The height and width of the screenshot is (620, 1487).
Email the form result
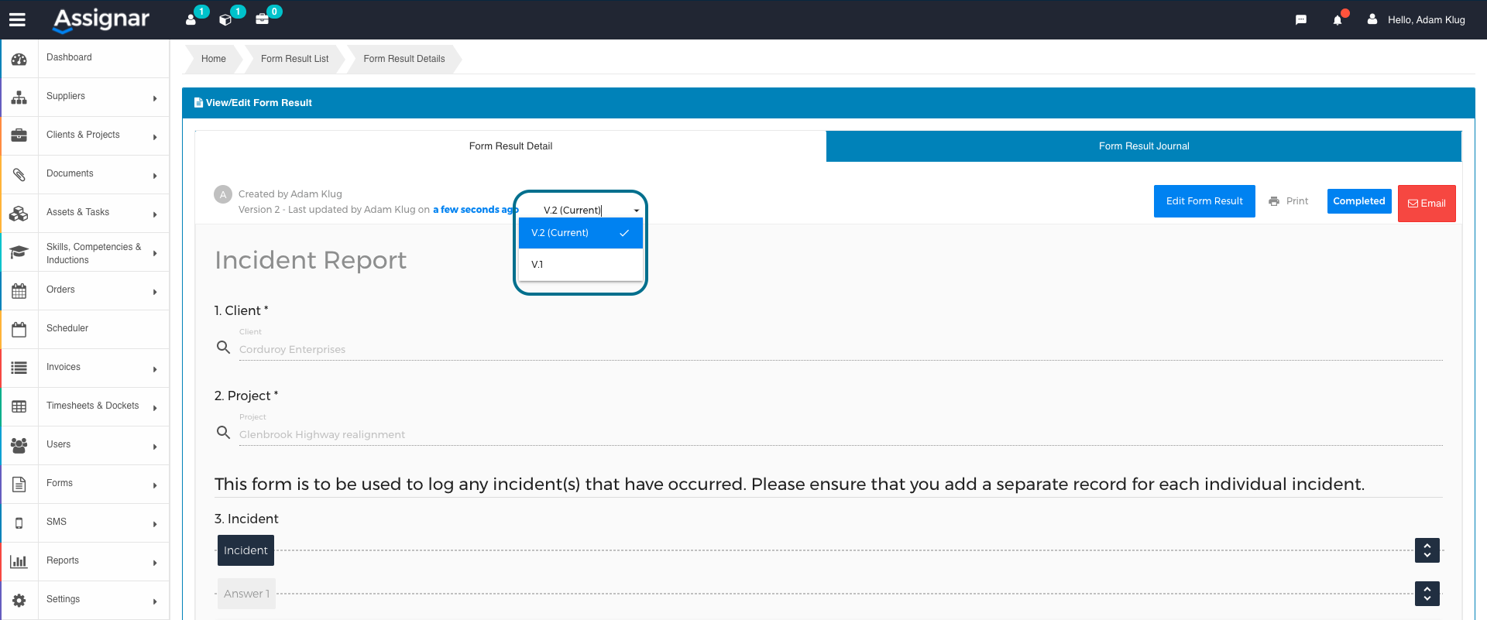coord(1427,204)
